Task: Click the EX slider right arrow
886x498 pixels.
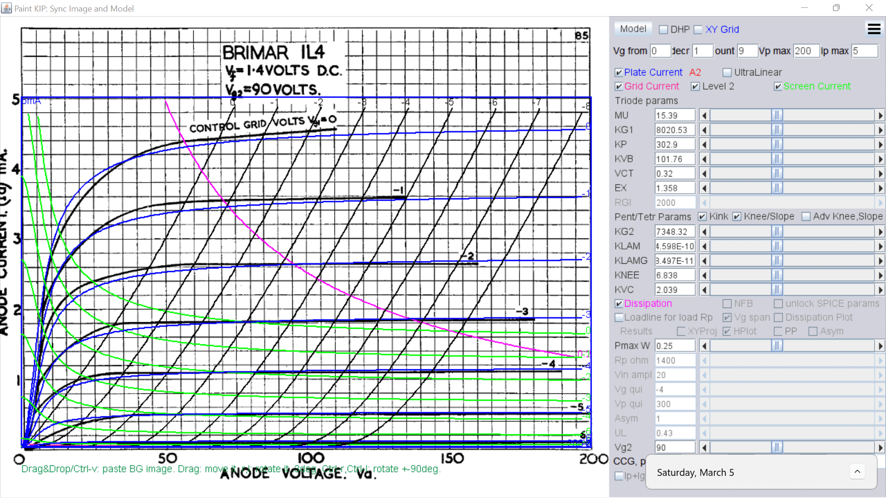Action: pos(880,188)
